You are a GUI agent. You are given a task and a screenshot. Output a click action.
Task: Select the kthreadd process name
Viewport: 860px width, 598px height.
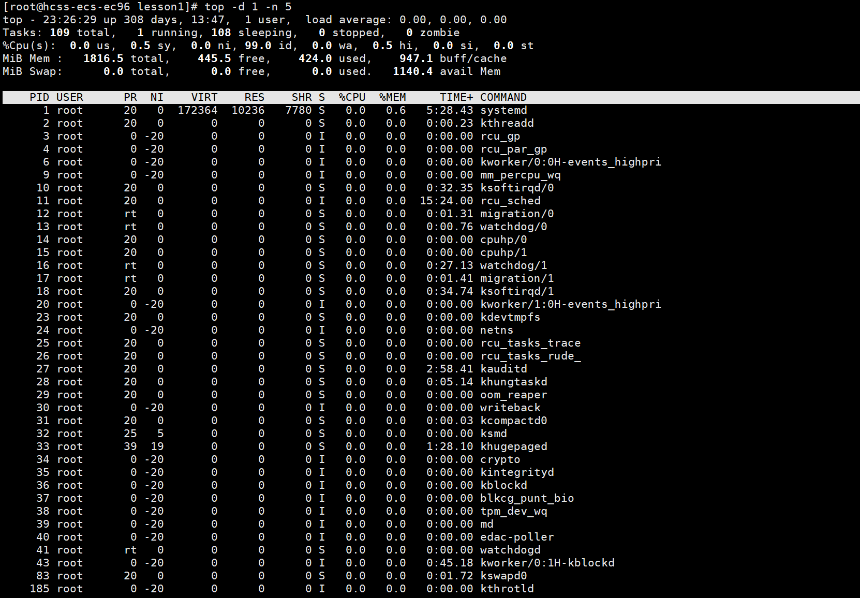pyautogui.click(x=507, y=123)
